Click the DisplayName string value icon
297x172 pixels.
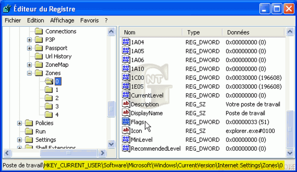tap(126, 113)
